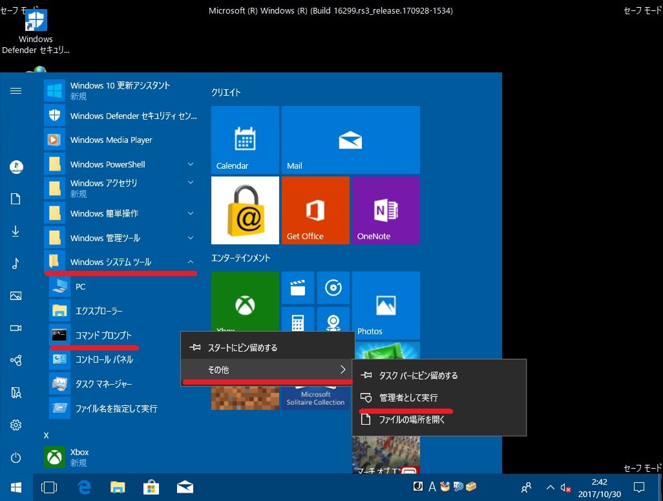Click the IME input mode A indicator

[432, 487]
